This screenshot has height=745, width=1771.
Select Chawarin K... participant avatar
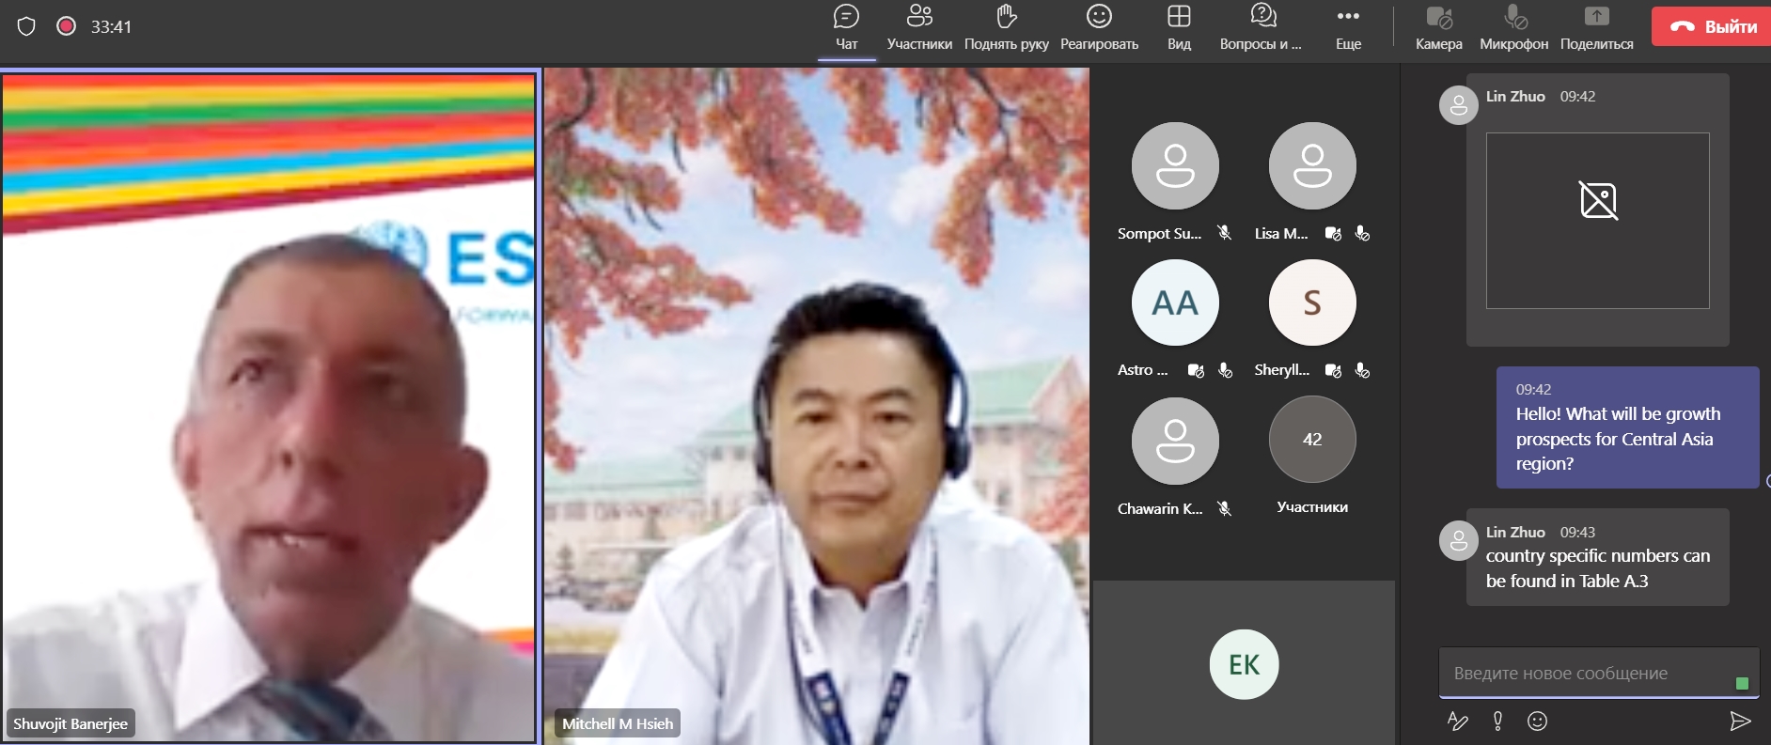[x=1175, y=441]
